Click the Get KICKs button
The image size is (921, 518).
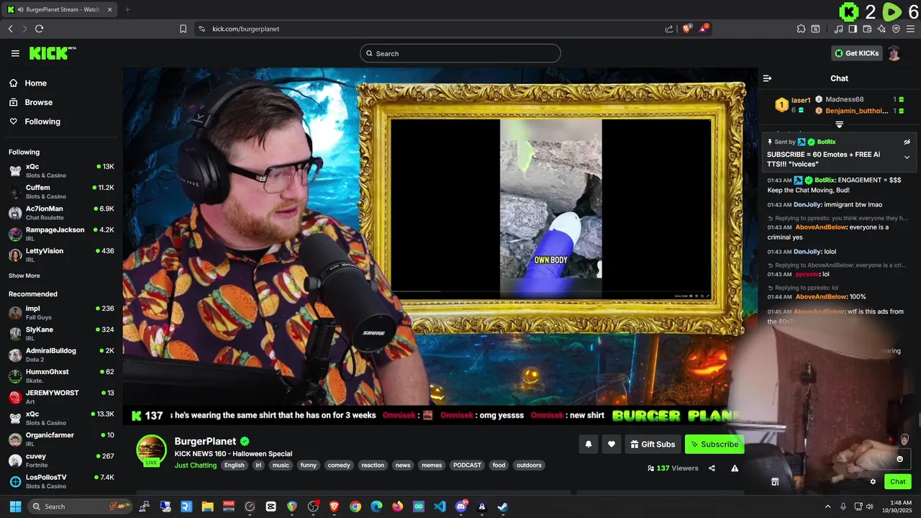point(856,53)
